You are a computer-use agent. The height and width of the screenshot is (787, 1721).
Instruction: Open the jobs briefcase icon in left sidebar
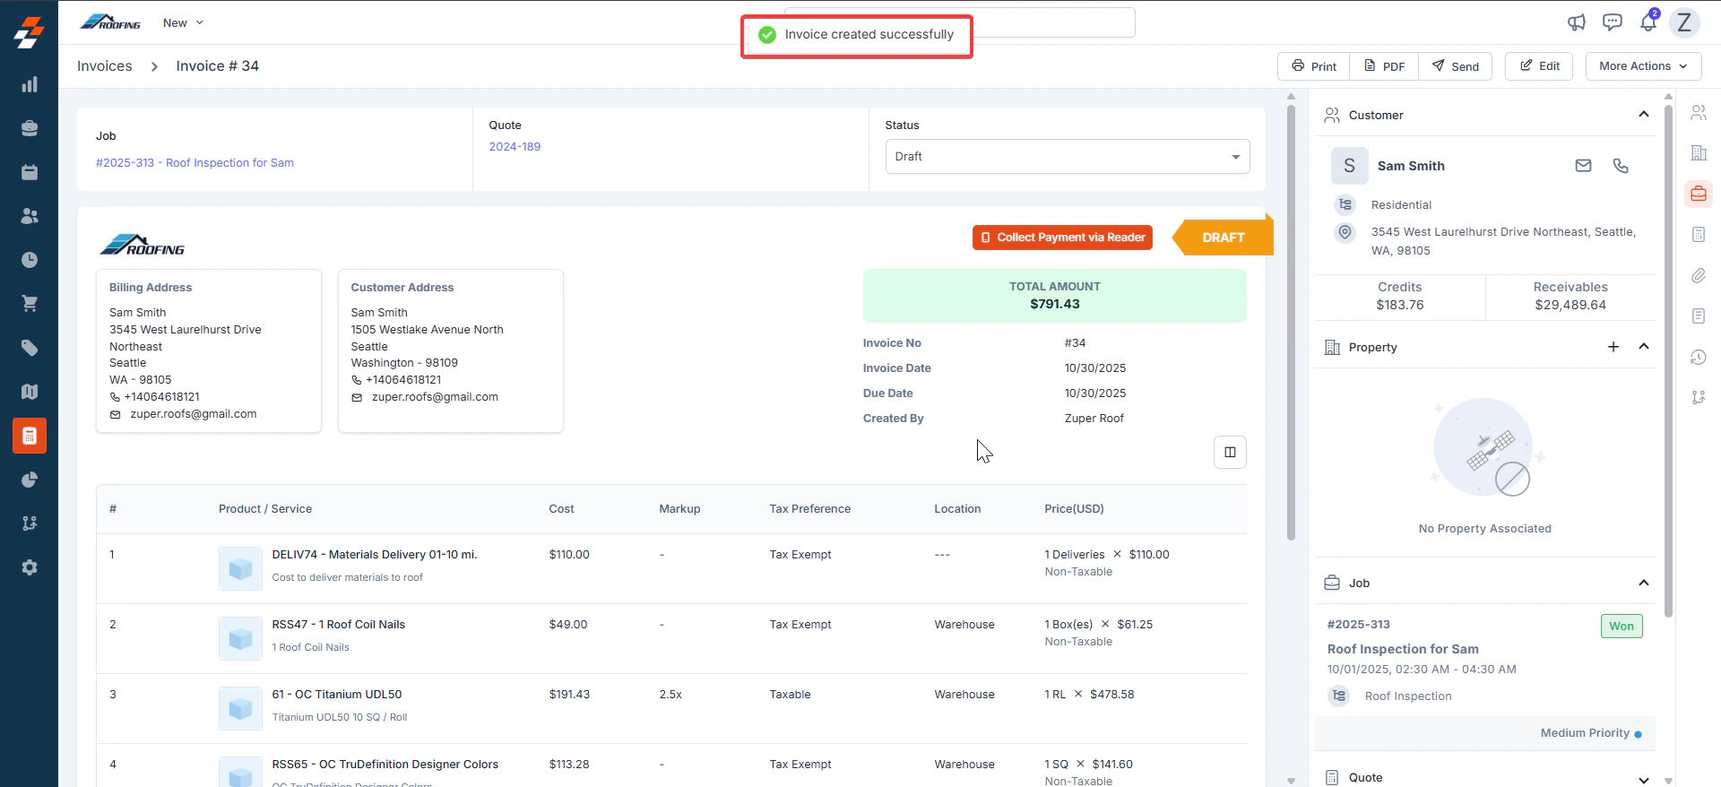coord(30,128)
